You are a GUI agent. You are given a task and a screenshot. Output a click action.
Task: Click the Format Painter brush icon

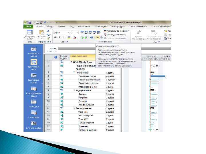48,38
